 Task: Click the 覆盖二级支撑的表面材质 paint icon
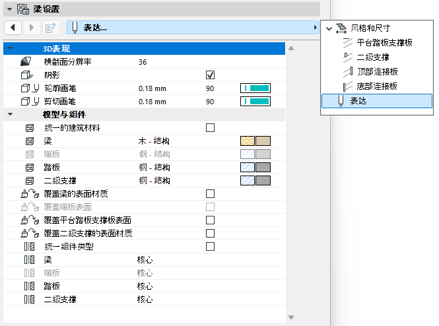point(30,234)
